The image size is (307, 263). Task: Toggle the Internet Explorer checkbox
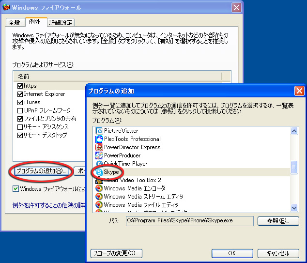coord(20,94)
